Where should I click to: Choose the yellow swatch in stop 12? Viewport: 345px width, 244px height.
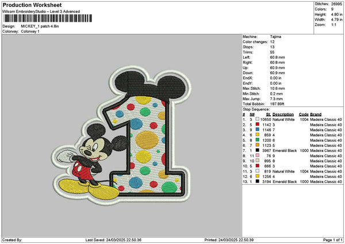(257, 176)
